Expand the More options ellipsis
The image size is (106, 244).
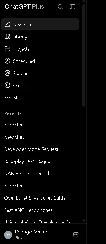7,97
